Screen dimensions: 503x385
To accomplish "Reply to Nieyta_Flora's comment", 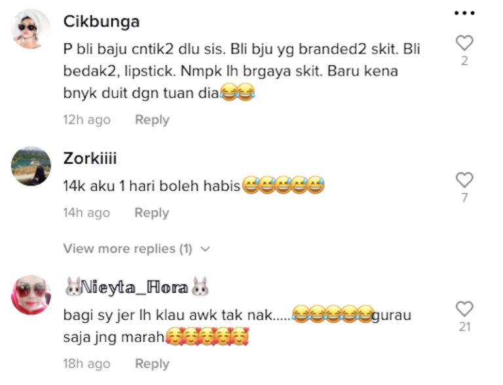I will pyautogui.click(x=152, y=363).
